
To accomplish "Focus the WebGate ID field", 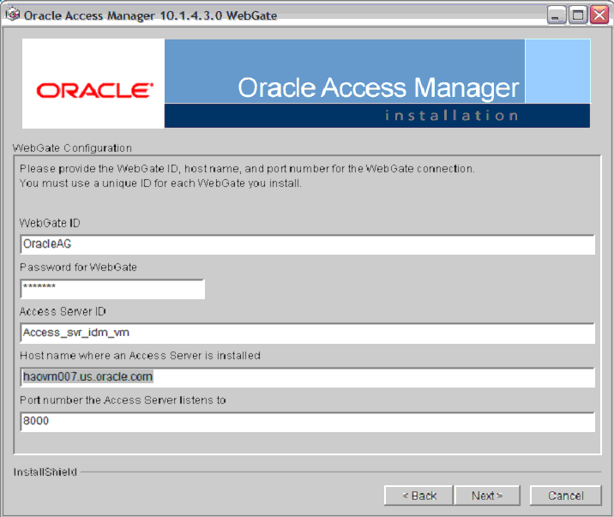I will point(307,244).
